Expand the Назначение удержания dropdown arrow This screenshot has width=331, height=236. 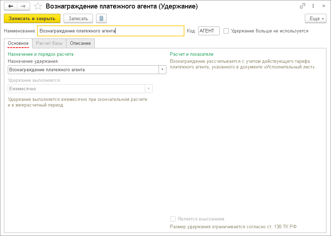(x=162, y=69)
